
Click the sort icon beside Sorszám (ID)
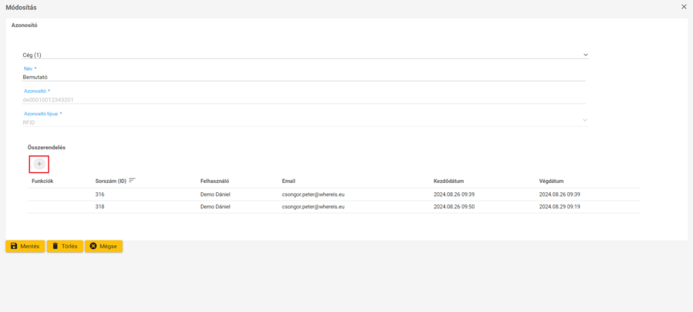pyautogui.click(x=132, y=181)
